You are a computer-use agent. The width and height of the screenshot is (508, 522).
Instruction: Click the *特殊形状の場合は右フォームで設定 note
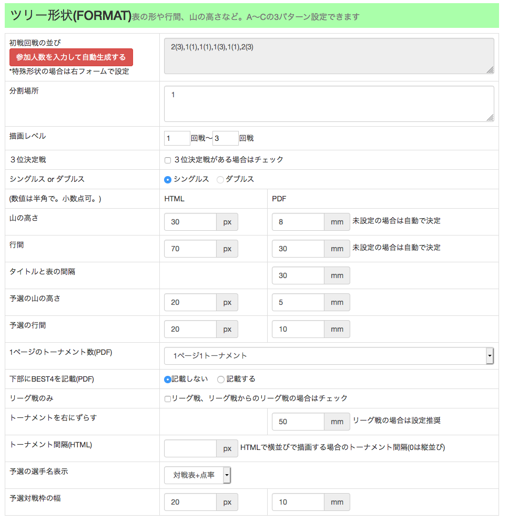pyautogui.click(x=69, y=71)
